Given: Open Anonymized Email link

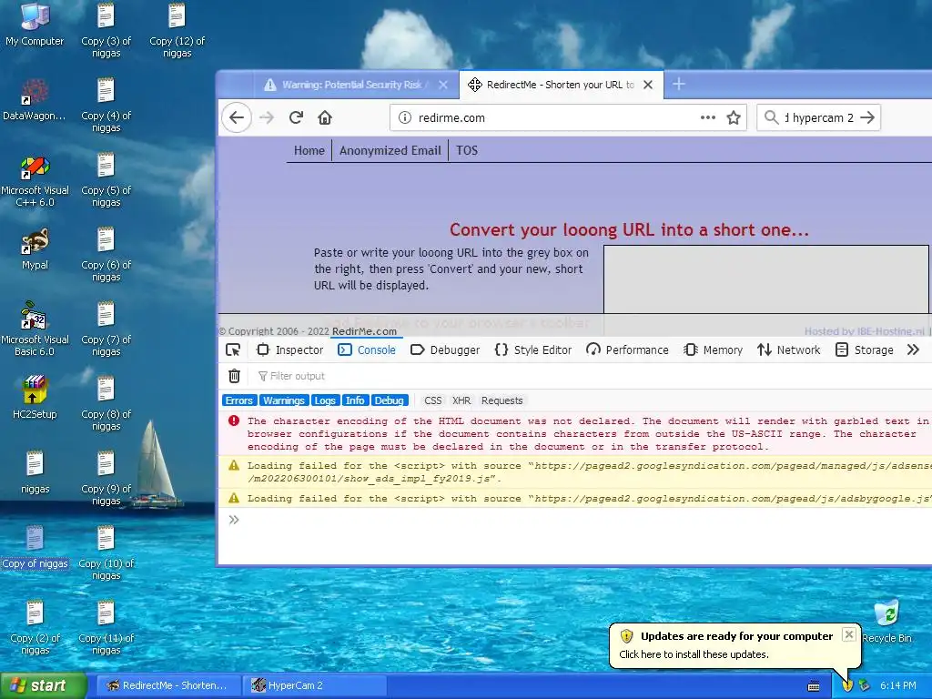Looking at the screenshot, I should [390, 150].
